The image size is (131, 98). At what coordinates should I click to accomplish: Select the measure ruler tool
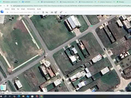pyautogui.click(x=52, y=13)
